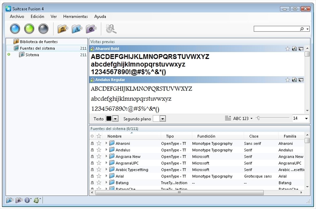The width and height of the screenshot is (316, 209).
Task: Expand the Aharoni font family
Action: 106,143
